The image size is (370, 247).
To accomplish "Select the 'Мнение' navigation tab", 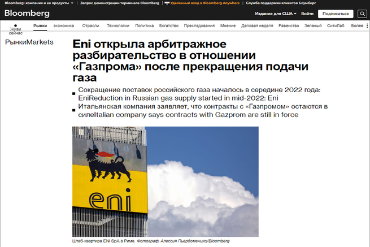I will coord(228,26).
